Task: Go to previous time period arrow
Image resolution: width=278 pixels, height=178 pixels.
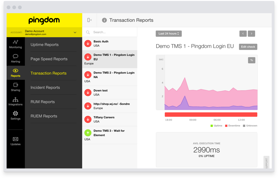Action: click(243, 34)
